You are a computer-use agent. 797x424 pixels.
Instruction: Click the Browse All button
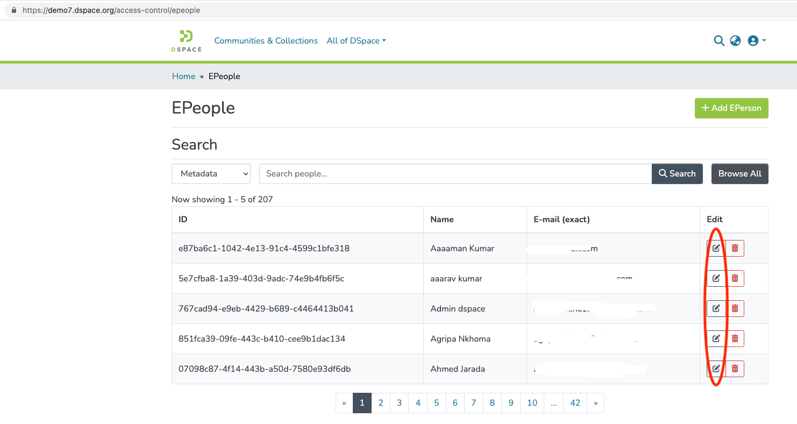coord(739,173)
